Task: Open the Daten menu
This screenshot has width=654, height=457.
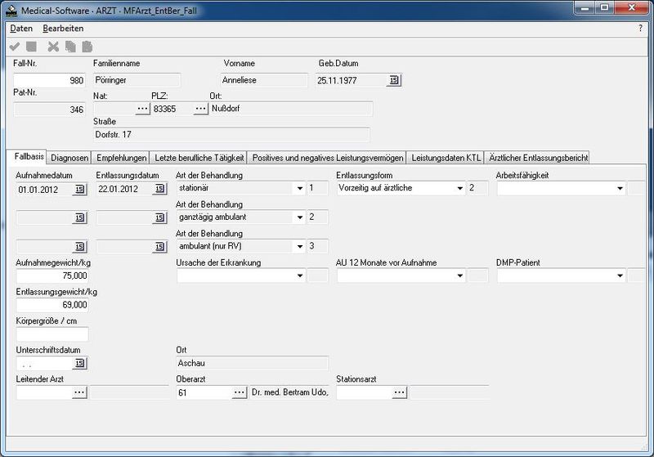Action: [21, 29]
